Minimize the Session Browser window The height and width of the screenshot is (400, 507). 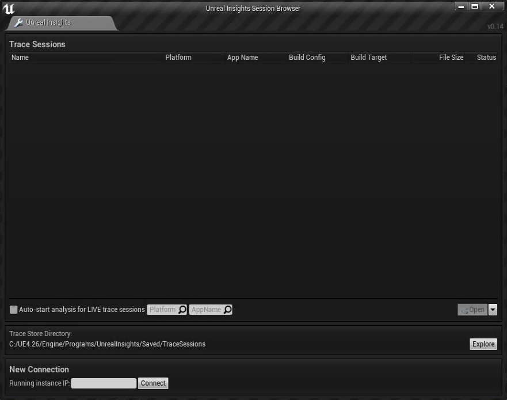click(x=462, y=6)
